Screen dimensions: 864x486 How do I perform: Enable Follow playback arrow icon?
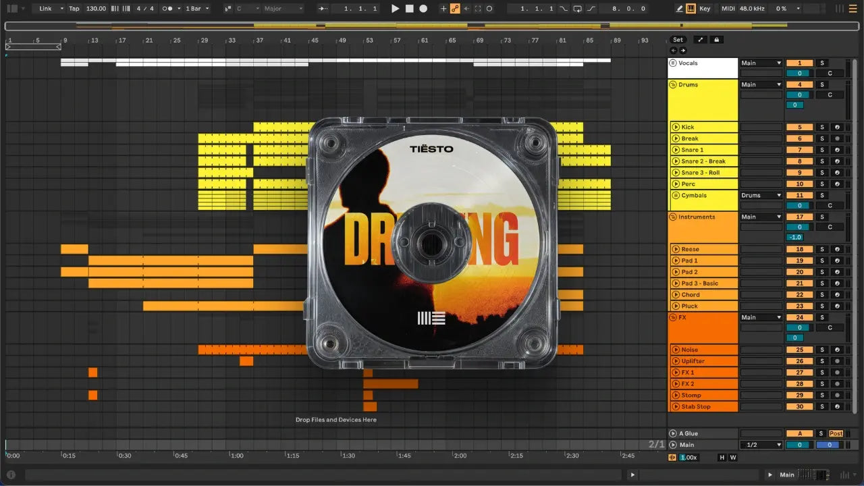(323, 9)
